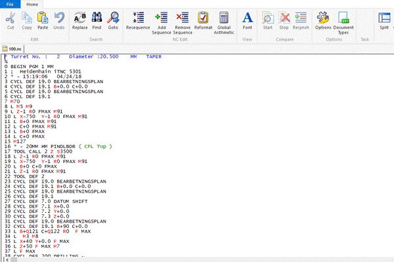Image resolution: width=394 pixels, height=262 pixels.
Task: Start the file compare
Action: click(x=268, y=20)
